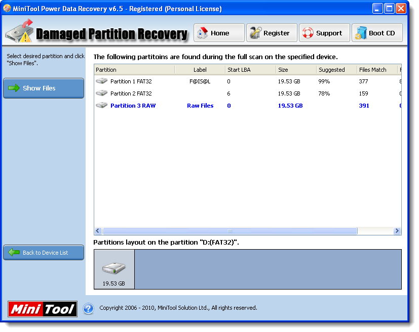The width and height of the screenshot is (419, 332).
Task: Click the 377 files match value
Action: tap(363, 81)
